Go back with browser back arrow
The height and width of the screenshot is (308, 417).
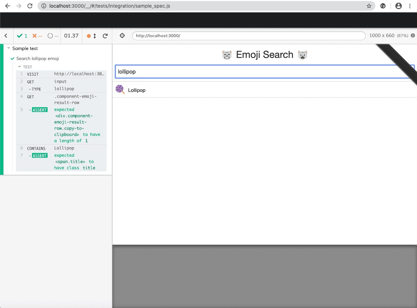tap(8, 6)
